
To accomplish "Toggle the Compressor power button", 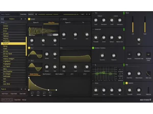I will pos(93,29).
